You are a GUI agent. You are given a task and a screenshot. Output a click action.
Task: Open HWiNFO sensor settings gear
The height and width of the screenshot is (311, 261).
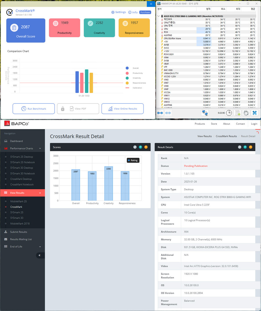point(246,113)
